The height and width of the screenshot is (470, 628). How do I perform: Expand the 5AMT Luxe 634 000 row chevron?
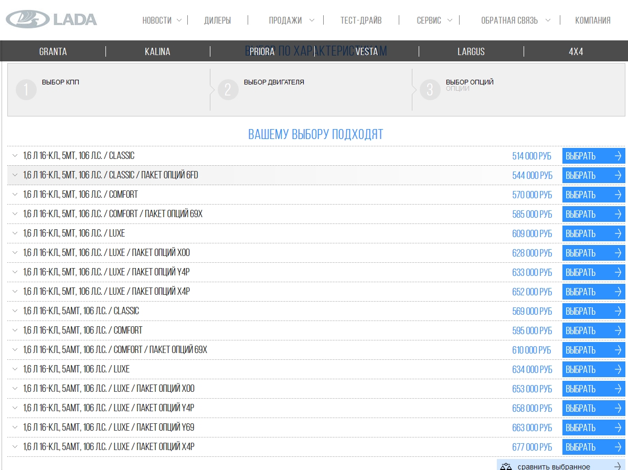point(15,369)
